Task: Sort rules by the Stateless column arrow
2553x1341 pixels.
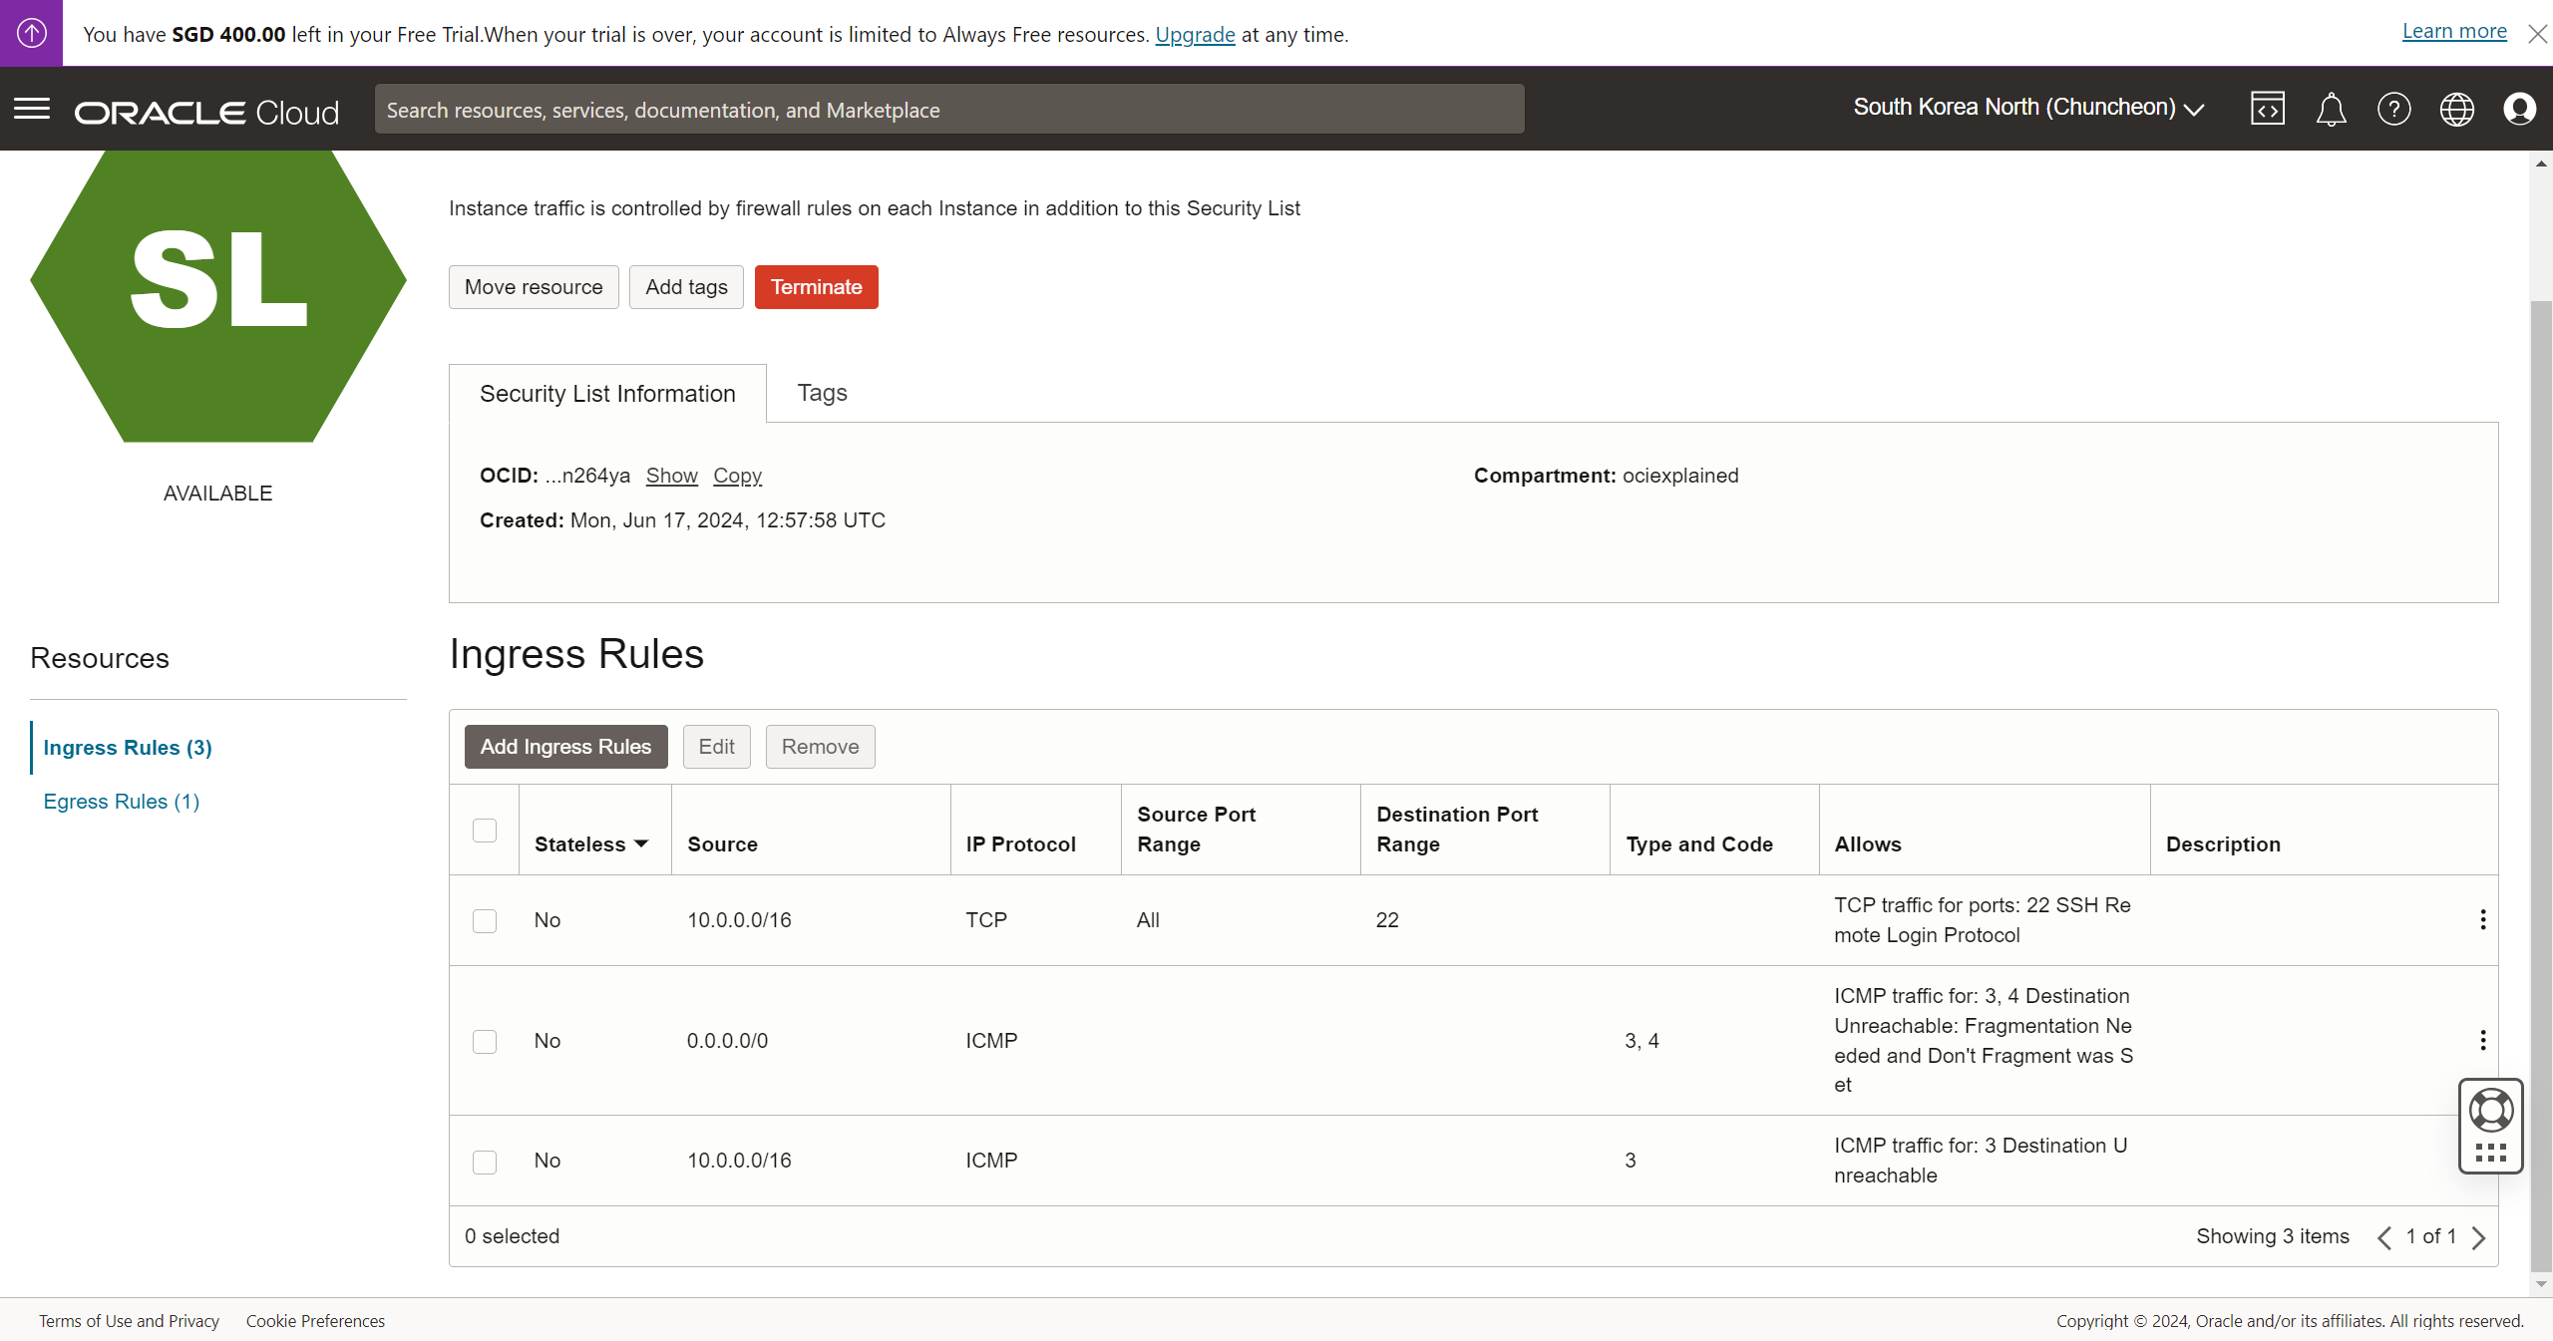Action: point(641,844)
